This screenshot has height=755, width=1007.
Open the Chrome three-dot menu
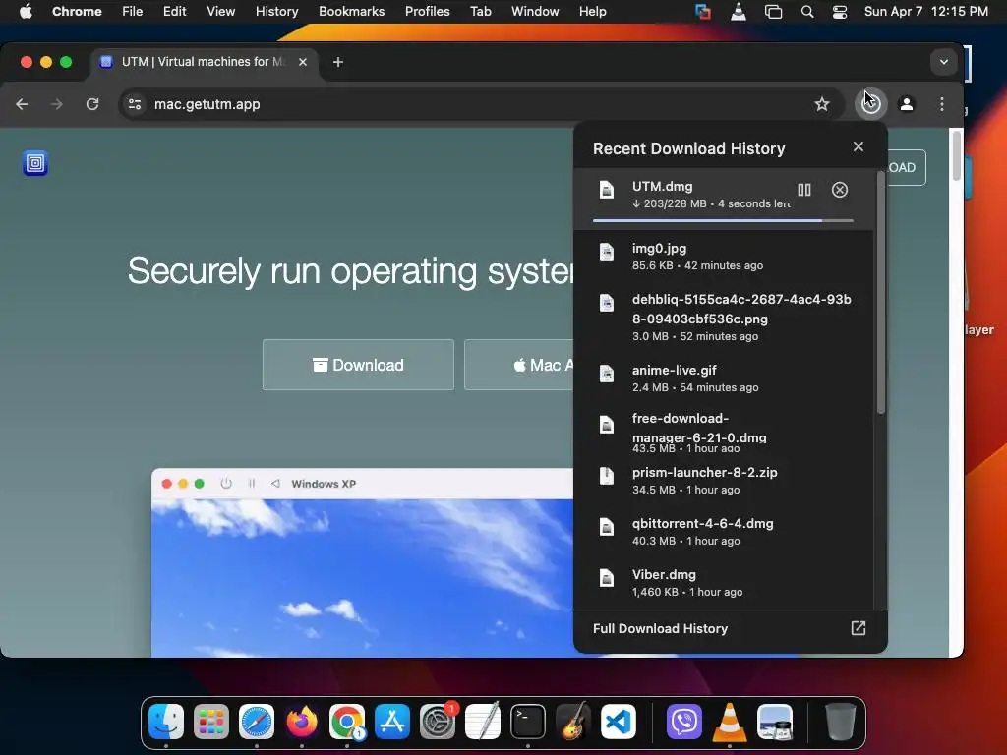point(941,104)
